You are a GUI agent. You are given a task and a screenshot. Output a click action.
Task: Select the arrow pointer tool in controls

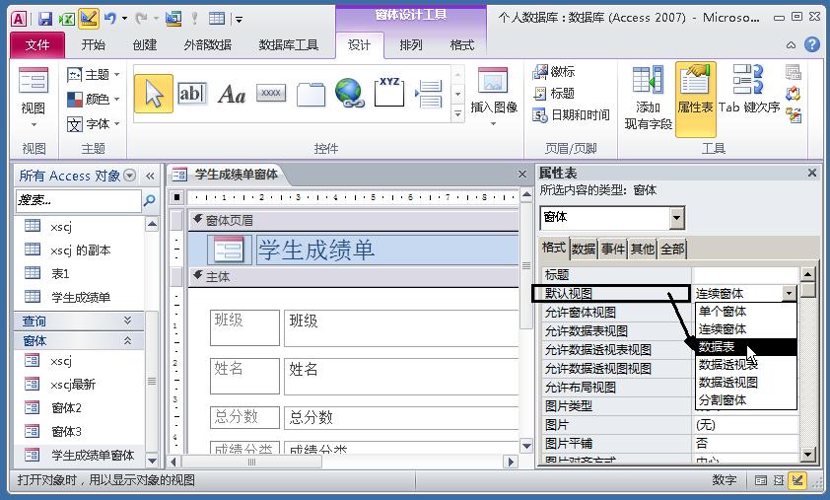pyautogui.click(x=153, y=94)
